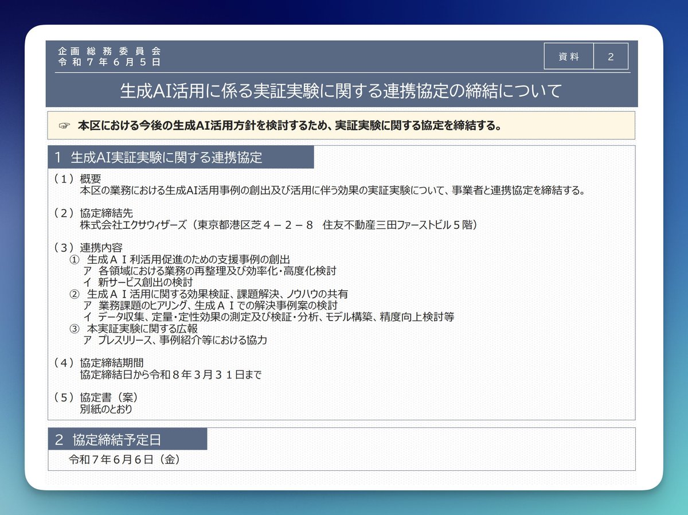This screenshot has height=515, width=688.
Task: Click the pointing hand icon in summary bar
Action: pos(64,126)
